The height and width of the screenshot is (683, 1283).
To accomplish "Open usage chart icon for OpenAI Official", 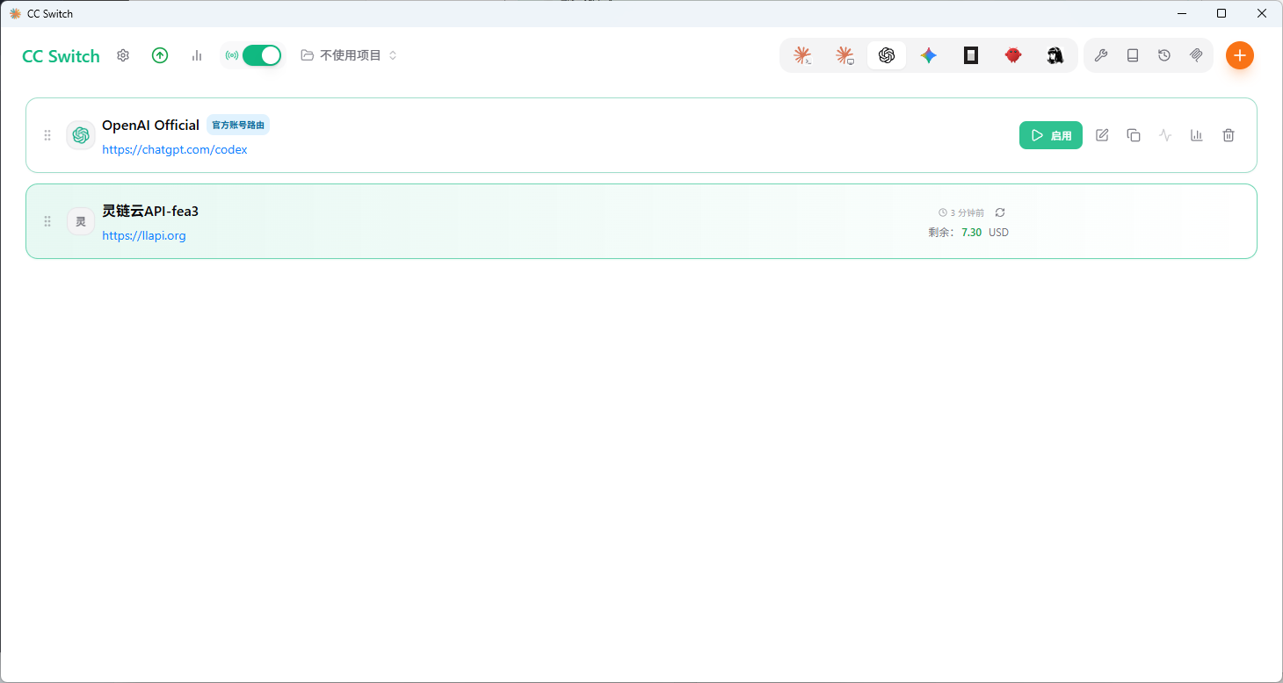I will pyautogui.click(x=1197, y=135).
